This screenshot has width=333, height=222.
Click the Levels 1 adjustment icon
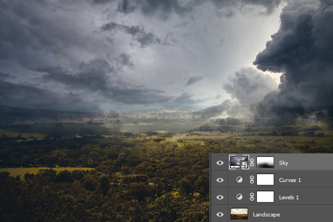(239, 197)
